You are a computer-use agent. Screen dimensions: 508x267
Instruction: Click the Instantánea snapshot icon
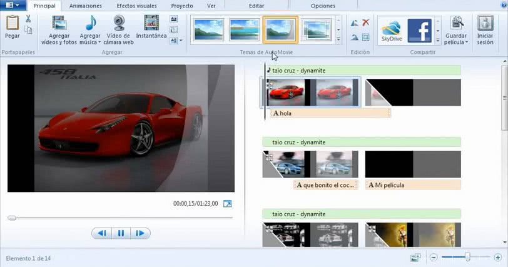[151, 24]
